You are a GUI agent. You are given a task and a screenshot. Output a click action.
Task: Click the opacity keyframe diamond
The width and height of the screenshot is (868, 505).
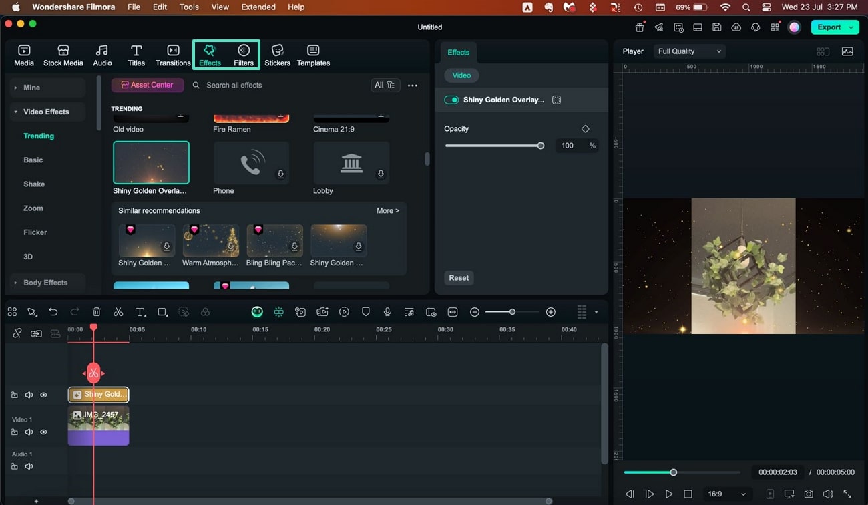[x=586, y=129]
